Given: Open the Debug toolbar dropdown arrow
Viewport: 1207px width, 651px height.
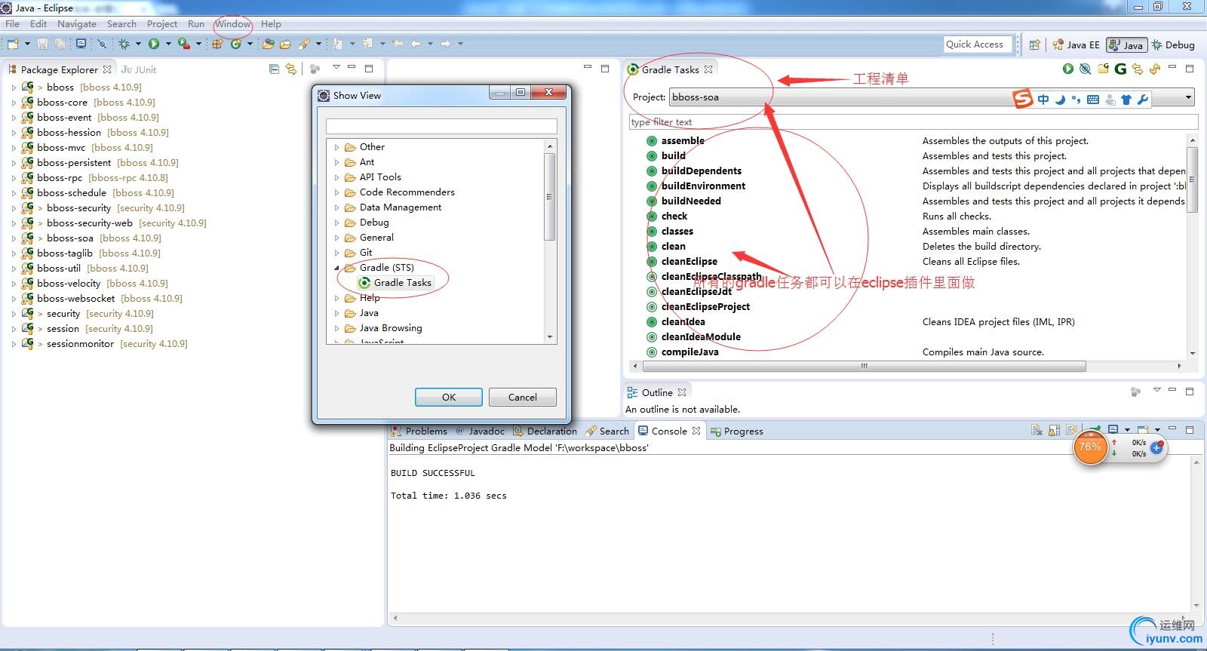Looking at the screenshot, I should click(138, 44).
